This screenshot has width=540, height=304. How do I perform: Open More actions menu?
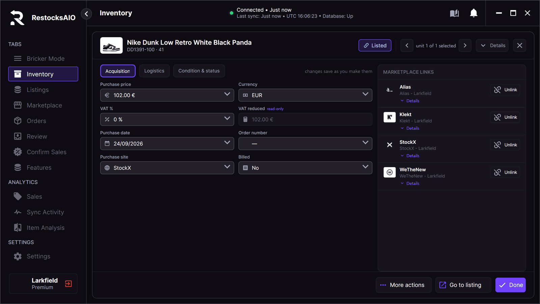tap(404, 285)
